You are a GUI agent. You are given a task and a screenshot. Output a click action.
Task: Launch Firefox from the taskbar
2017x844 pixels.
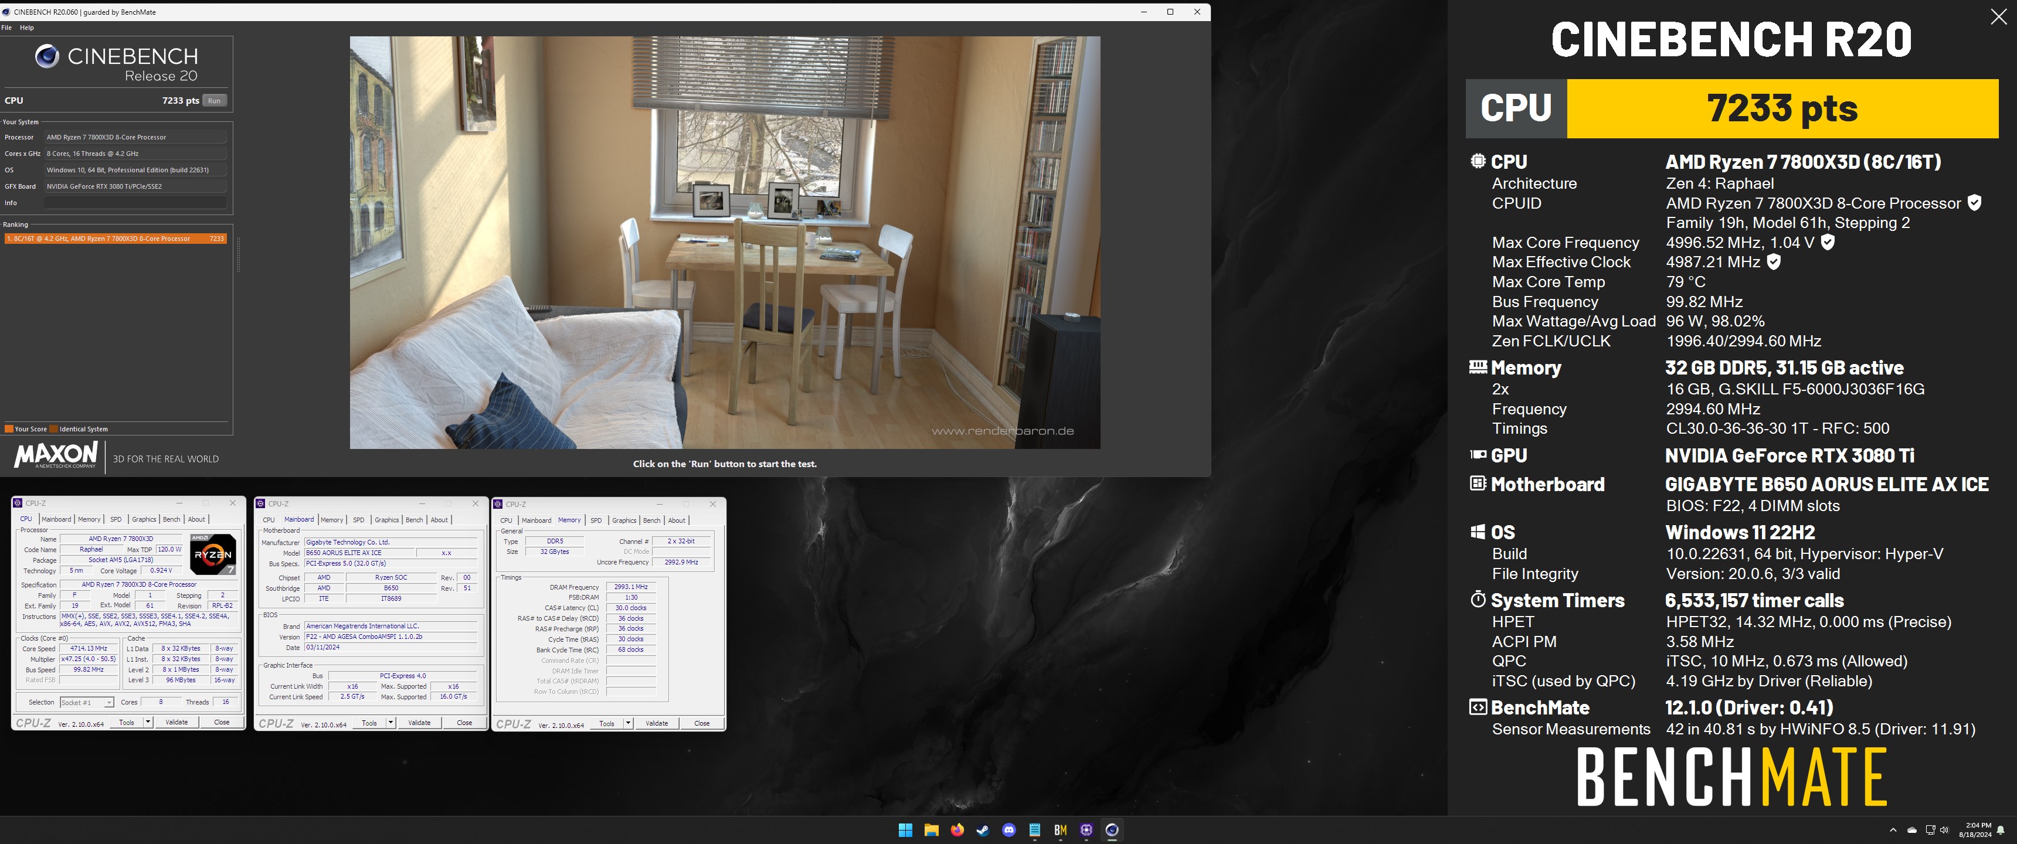(957, 830)
